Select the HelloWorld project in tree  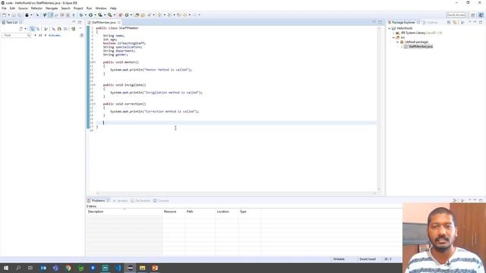tap(402, 28)
